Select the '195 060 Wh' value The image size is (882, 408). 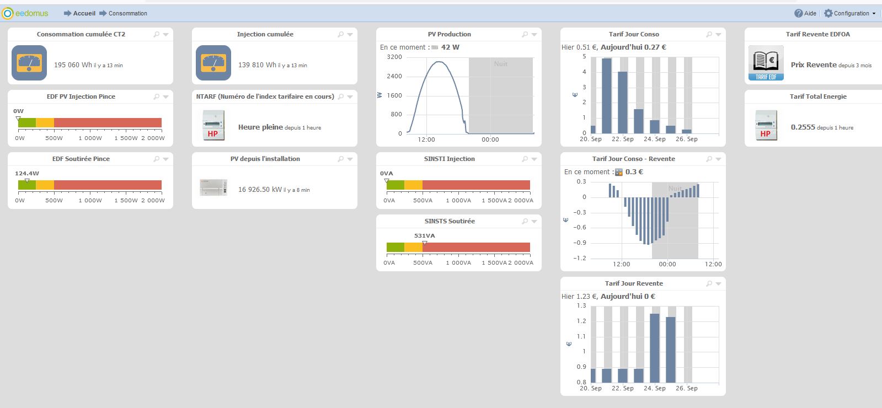pyautogui.click(x=73, y=65)
